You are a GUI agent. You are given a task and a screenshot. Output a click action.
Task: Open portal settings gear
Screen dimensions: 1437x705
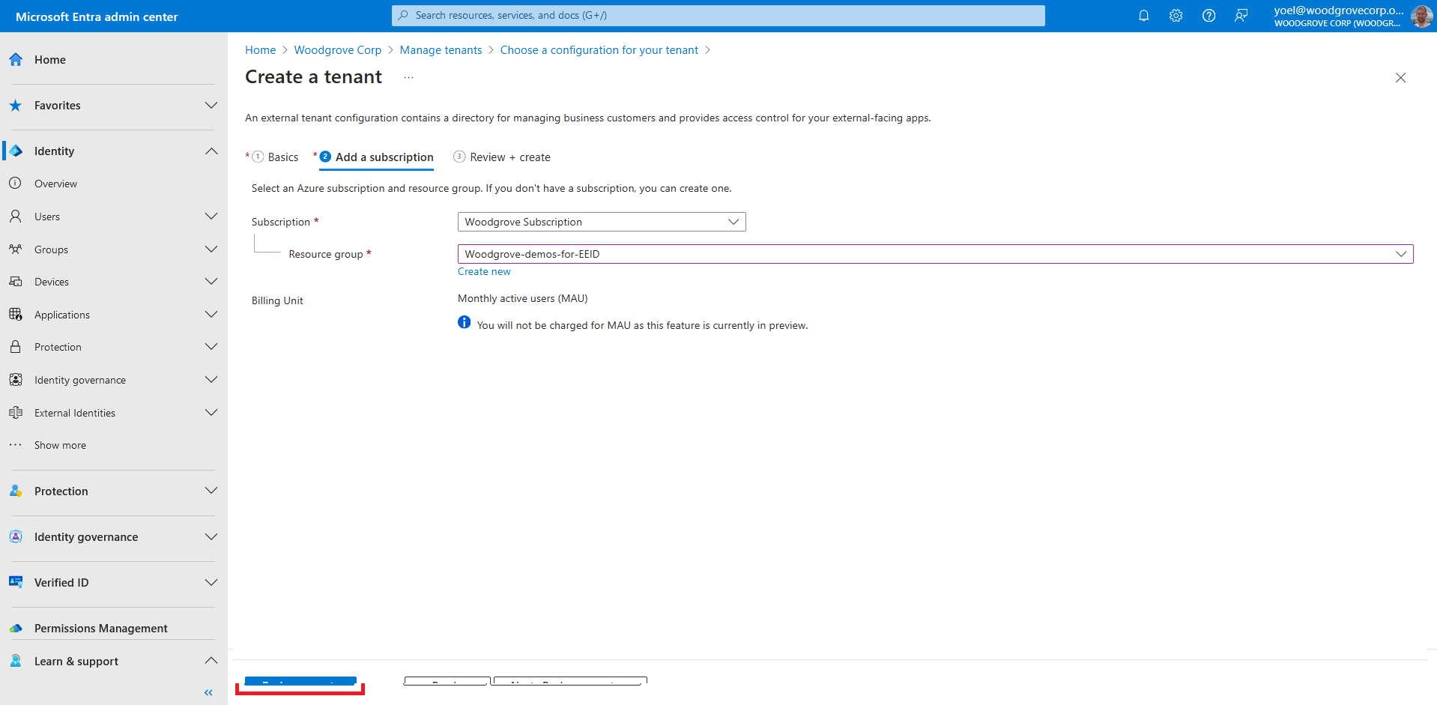[1176, 16]
